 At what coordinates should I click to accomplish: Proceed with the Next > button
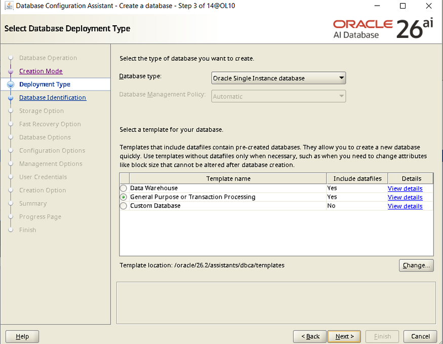point(344,336)
